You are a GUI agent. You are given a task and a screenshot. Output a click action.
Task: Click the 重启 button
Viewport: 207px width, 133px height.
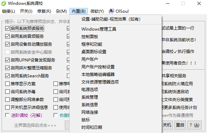point(180,125)
